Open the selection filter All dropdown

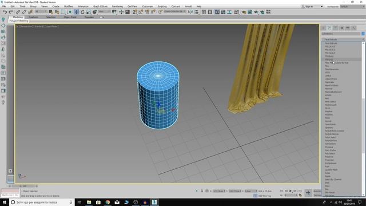point(41,11)
